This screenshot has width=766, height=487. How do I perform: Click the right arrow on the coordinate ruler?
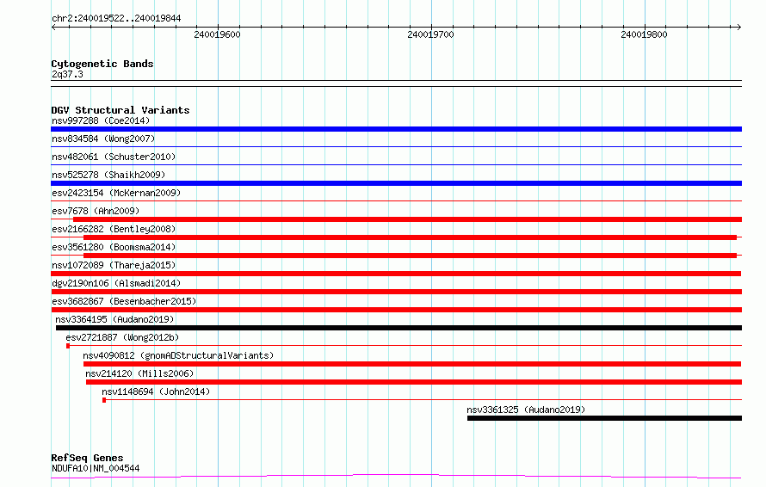[739, 27]
